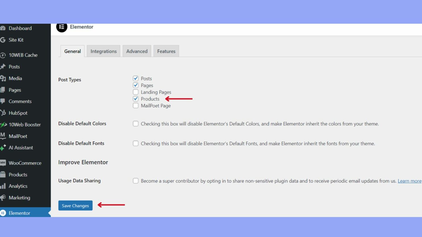This screenshot has height=237, width=422.
Task: Open the WooCommerce sidebar icon
Action: [3, 163]
